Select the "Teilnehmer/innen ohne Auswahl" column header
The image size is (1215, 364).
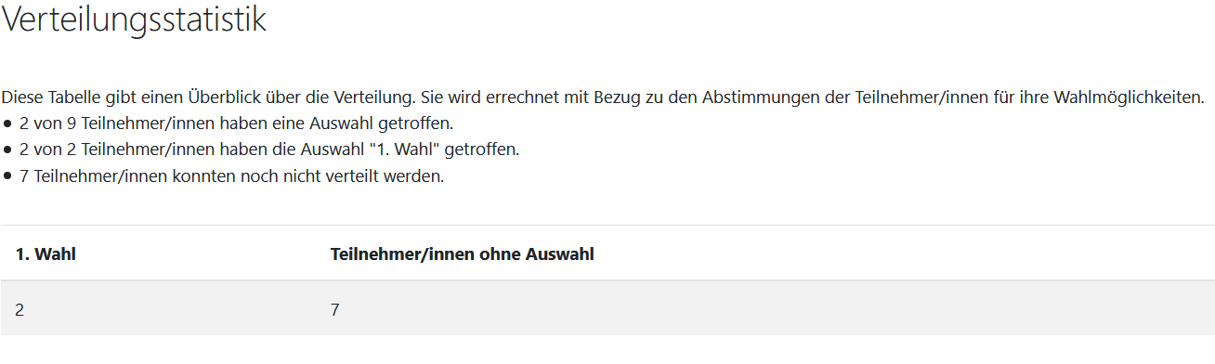(463, 254)
